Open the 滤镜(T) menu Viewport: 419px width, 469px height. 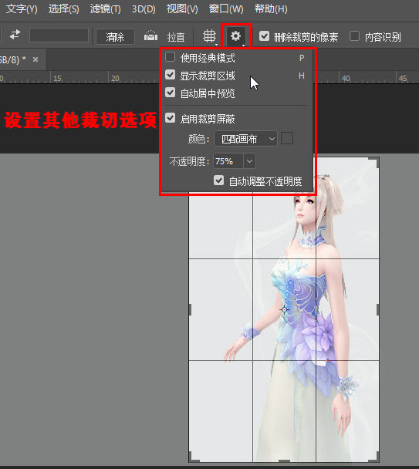coord(106,9)
